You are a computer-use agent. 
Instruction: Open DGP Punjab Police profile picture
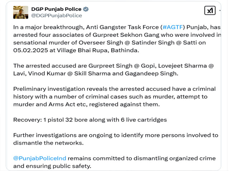coord(21,13)
